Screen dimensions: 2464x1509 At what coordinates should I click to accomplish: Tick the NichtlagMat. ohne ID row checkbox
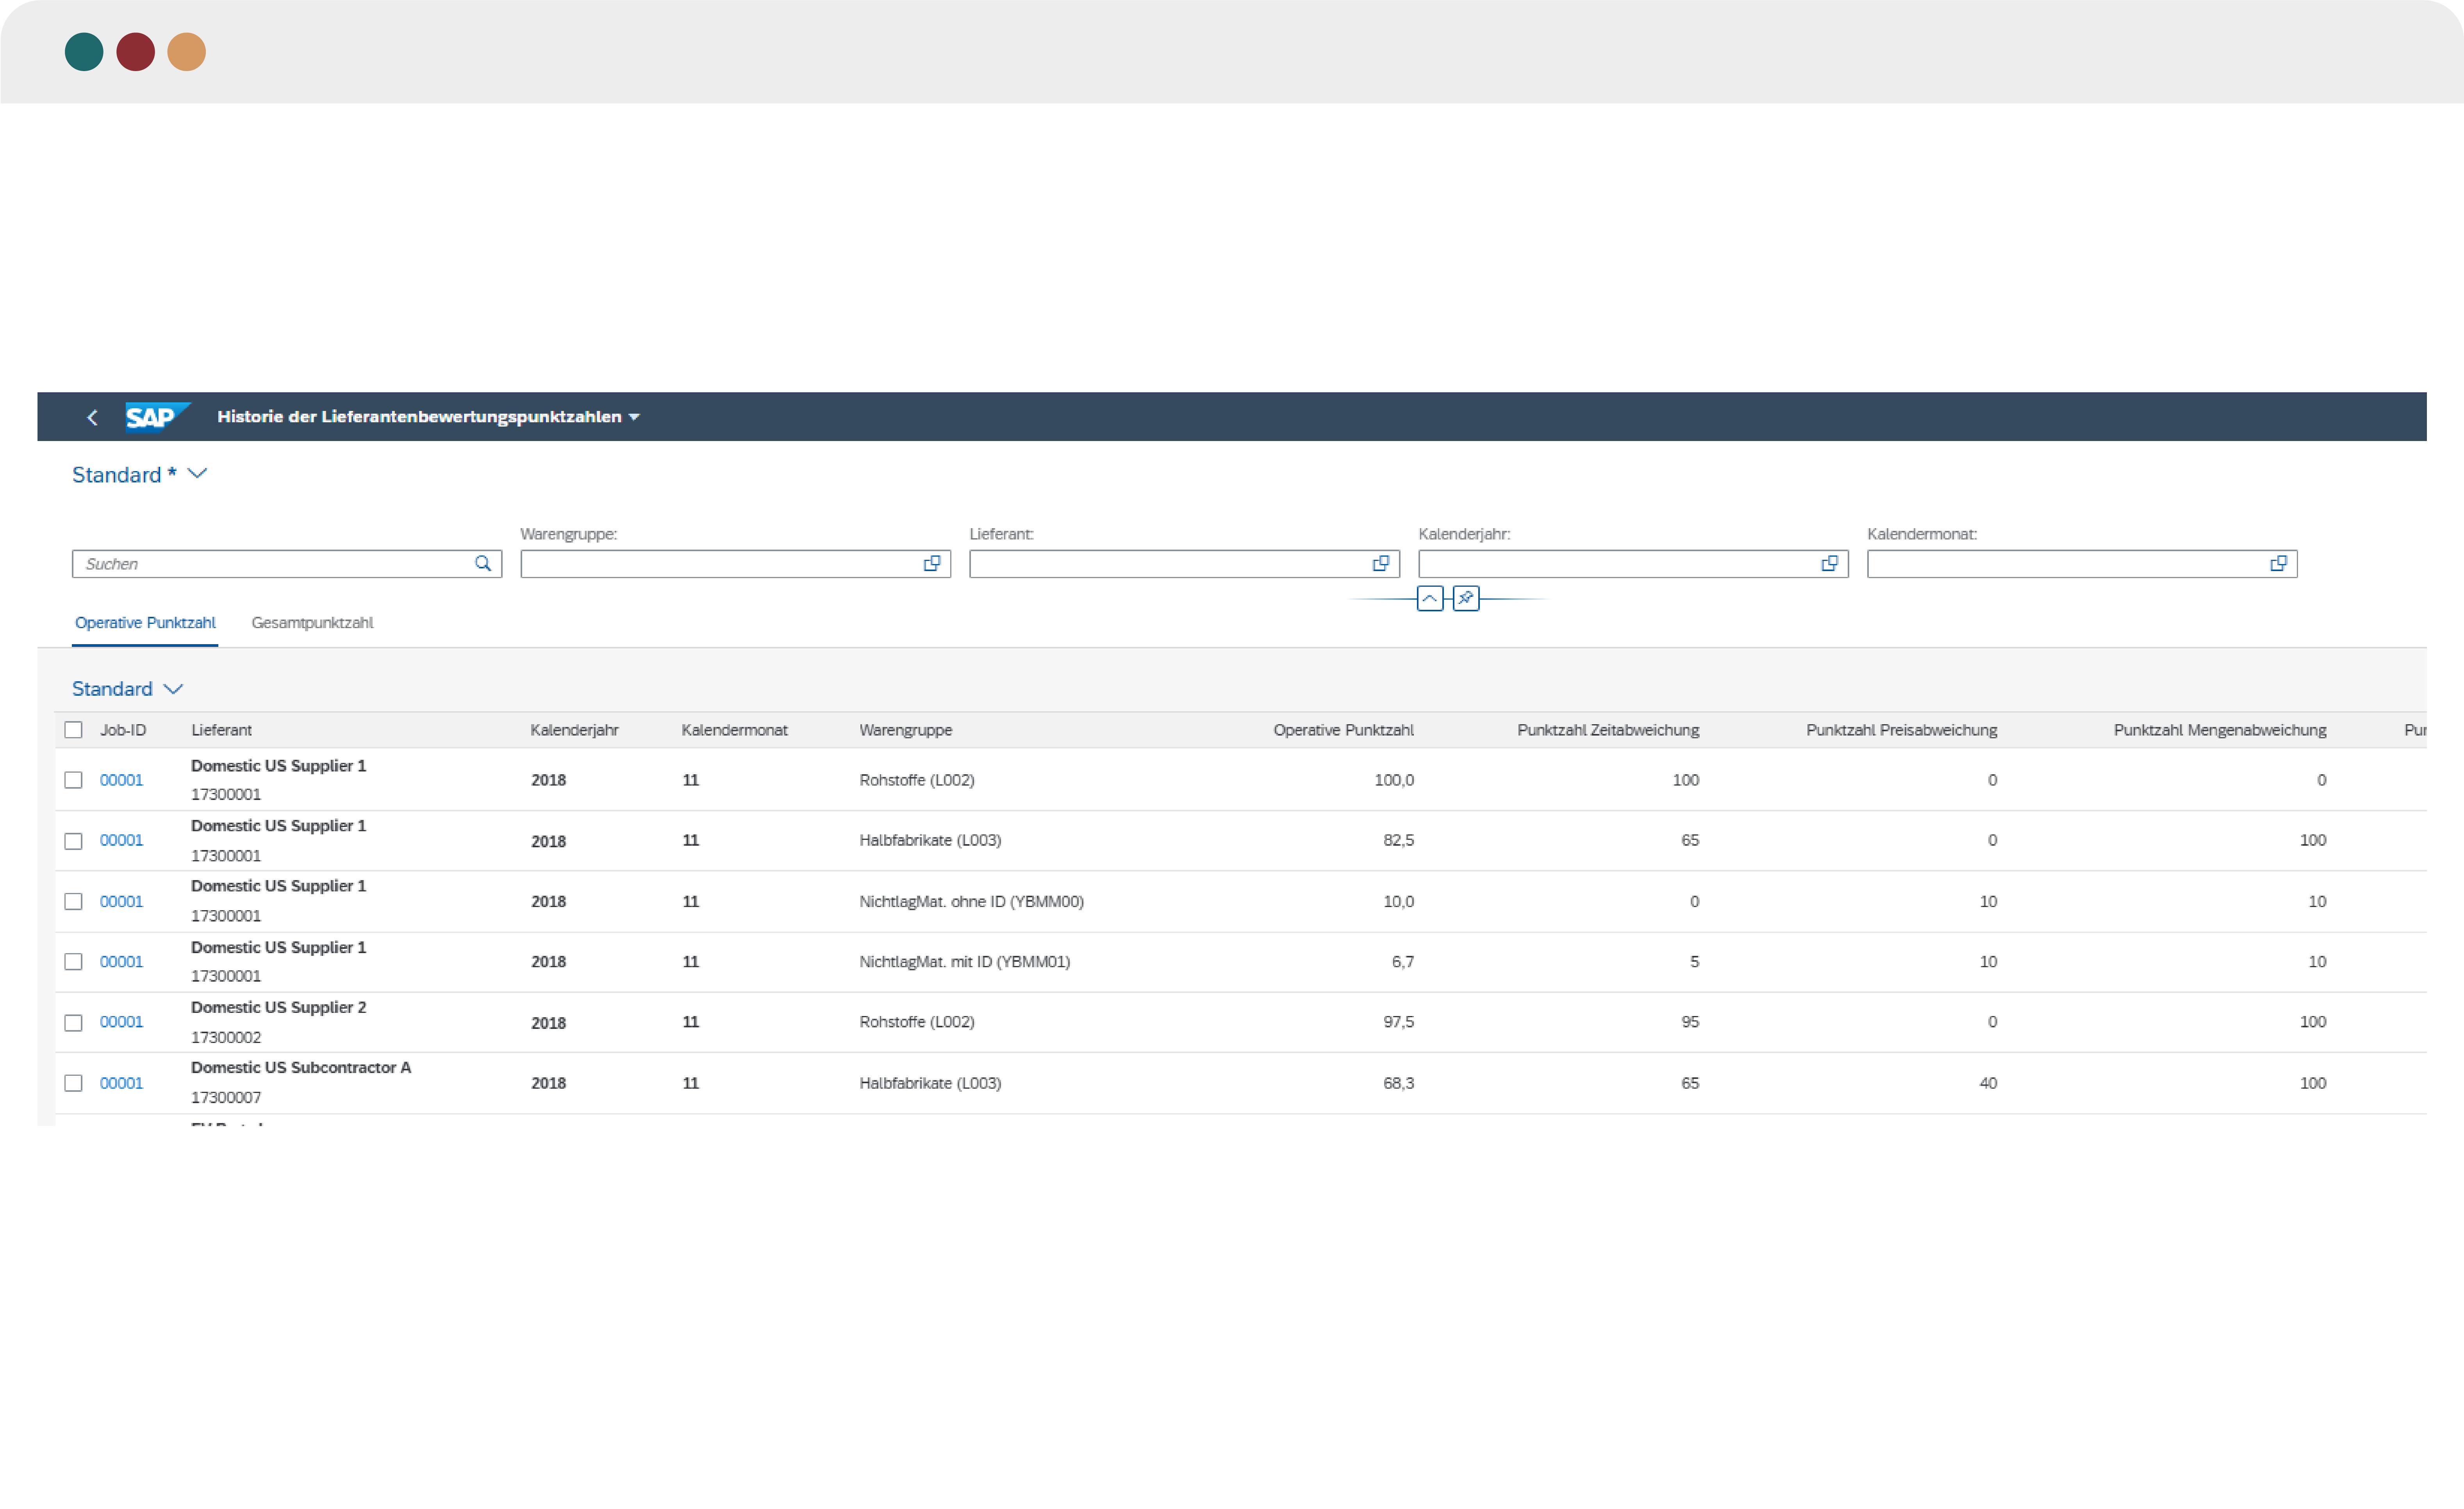pos(73,901)
